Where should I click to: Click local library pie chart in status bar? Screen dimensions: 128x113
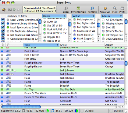(x=47, y=111)
